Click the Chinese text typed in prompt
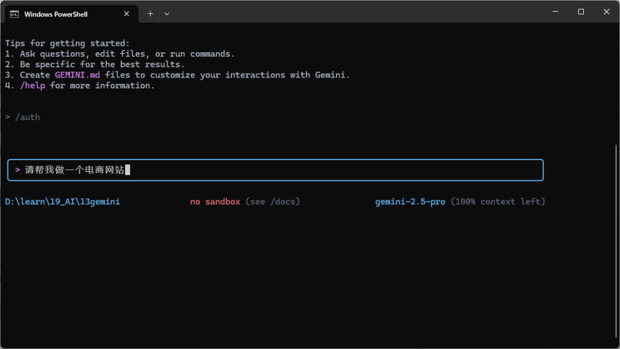The width and height of the screenshot is (620, 349). click(73, 169)
